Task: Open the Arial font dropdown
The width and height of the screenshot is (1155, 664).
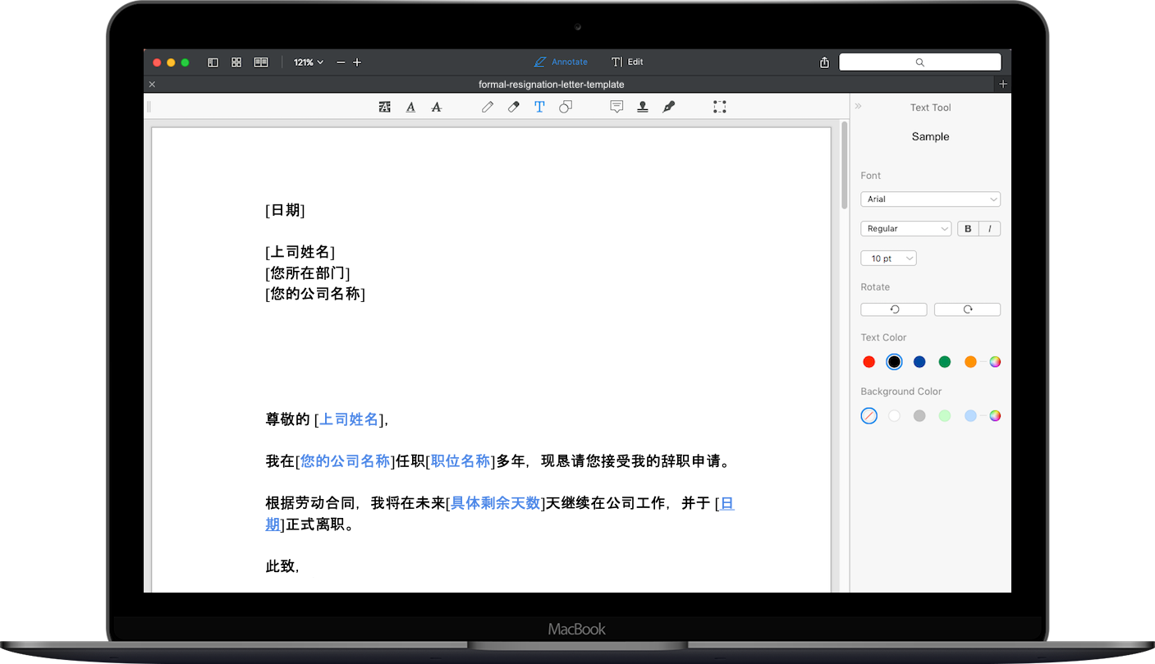Action: [x=930, y=199]
